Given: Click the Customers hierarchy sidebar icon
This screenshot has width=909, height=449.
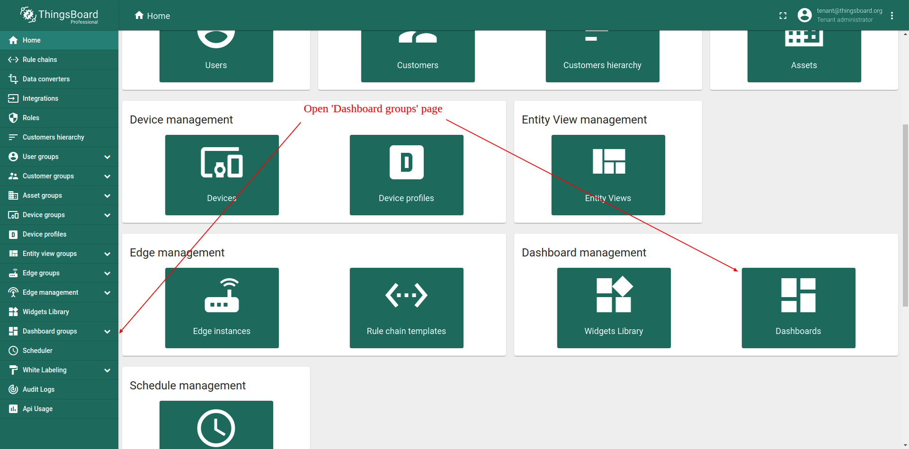Looking at the screenshot, I should coord(13,137).
